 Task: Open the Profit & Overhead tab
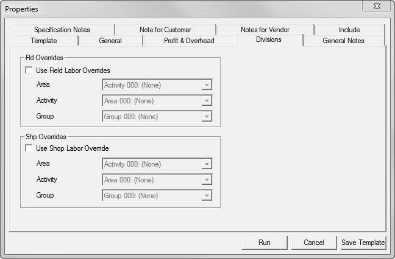(x=189, y=41)
